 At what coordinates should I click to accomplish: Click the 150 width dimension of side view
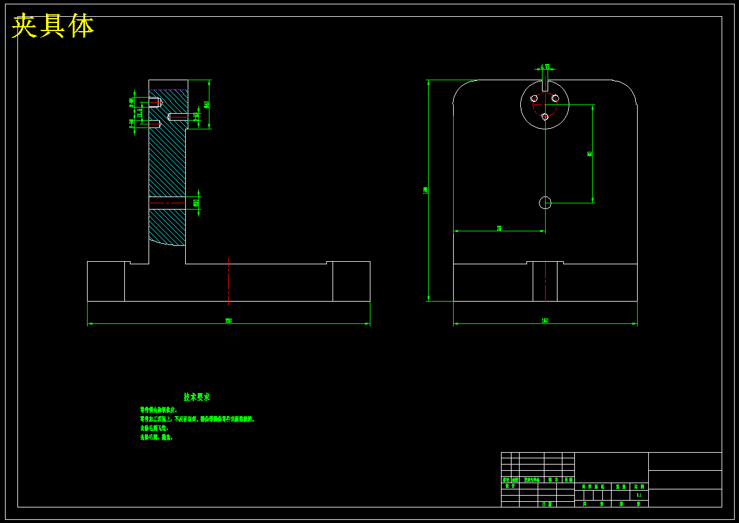[545, 321]
